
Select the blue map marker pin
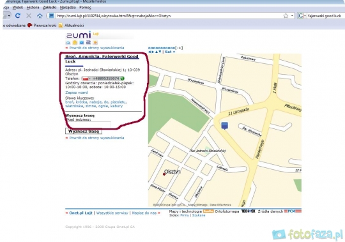click(224, 126)
